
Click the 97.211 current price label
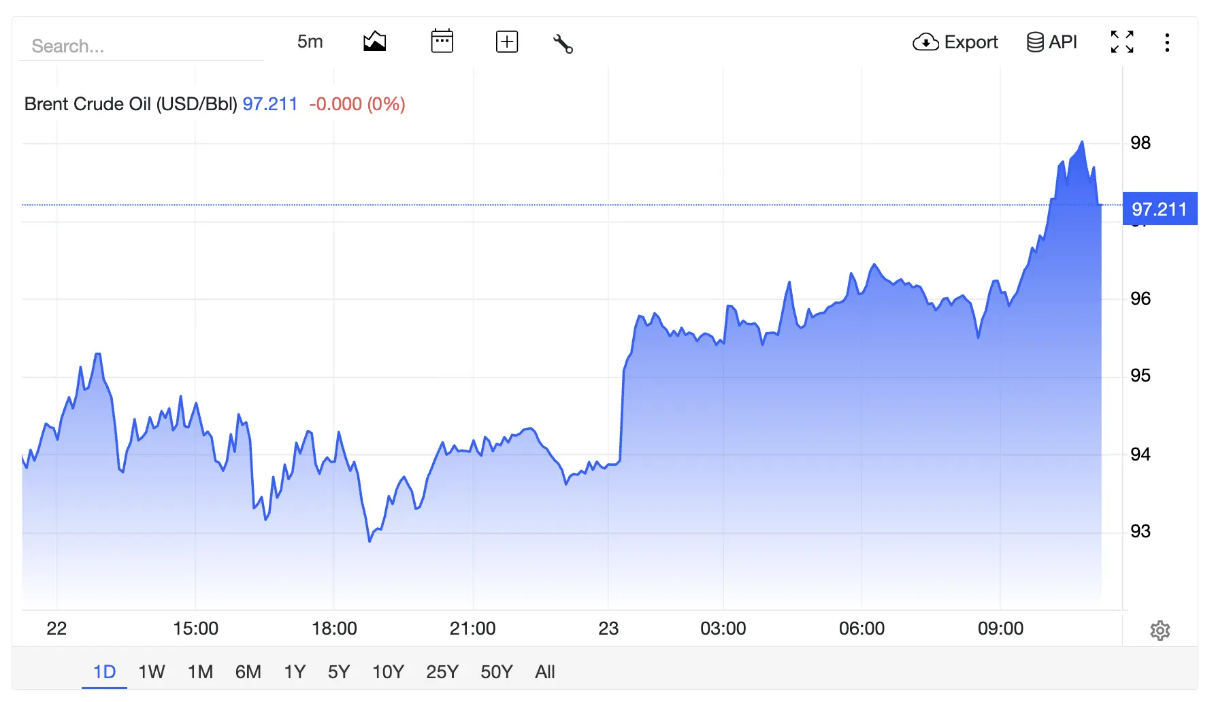tap(1160, 209)
